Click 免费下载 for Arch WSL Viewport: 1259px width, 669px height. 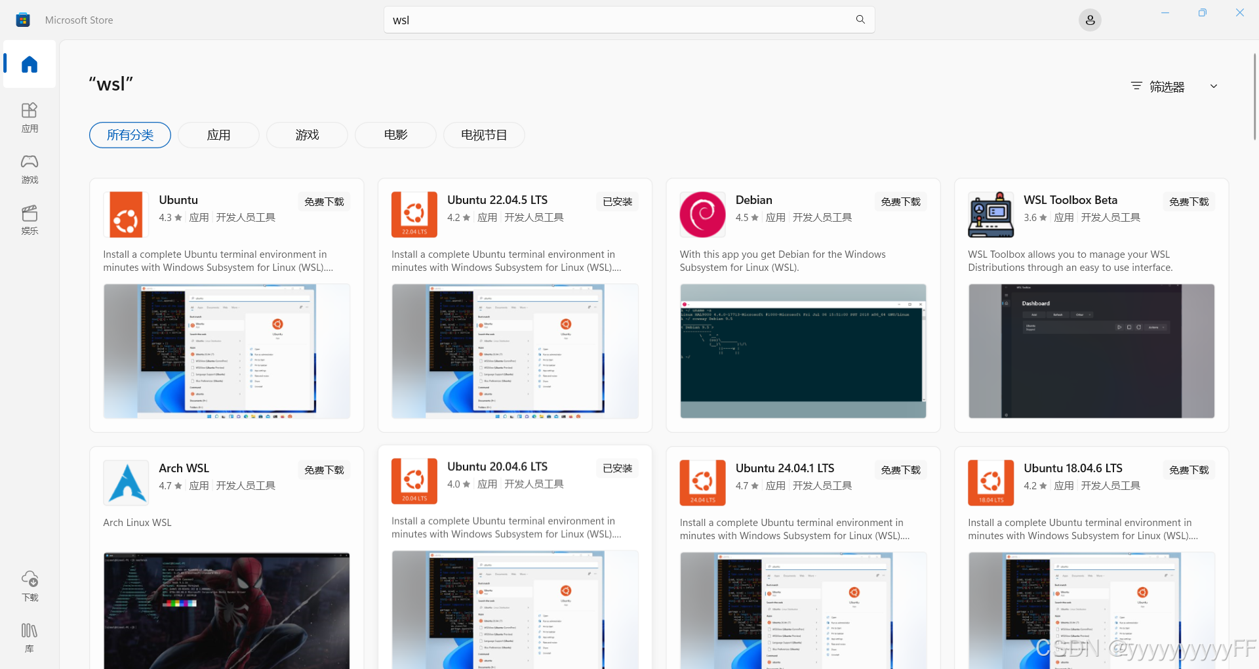[324, 470]
